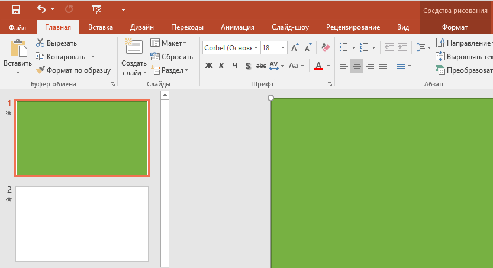Toggle italic formatting (К)
This screenshot has width=493, height=268.
tap(222, 66)
